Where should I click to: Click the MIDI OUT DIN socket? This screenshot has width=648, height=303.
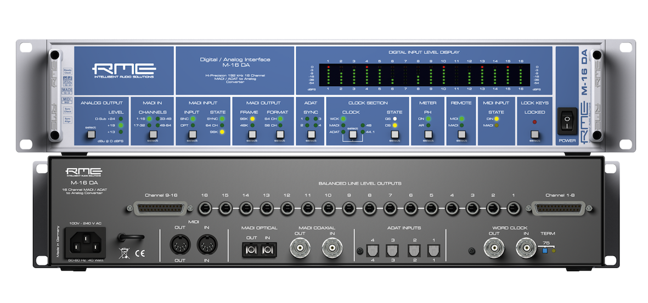(181, 244)
